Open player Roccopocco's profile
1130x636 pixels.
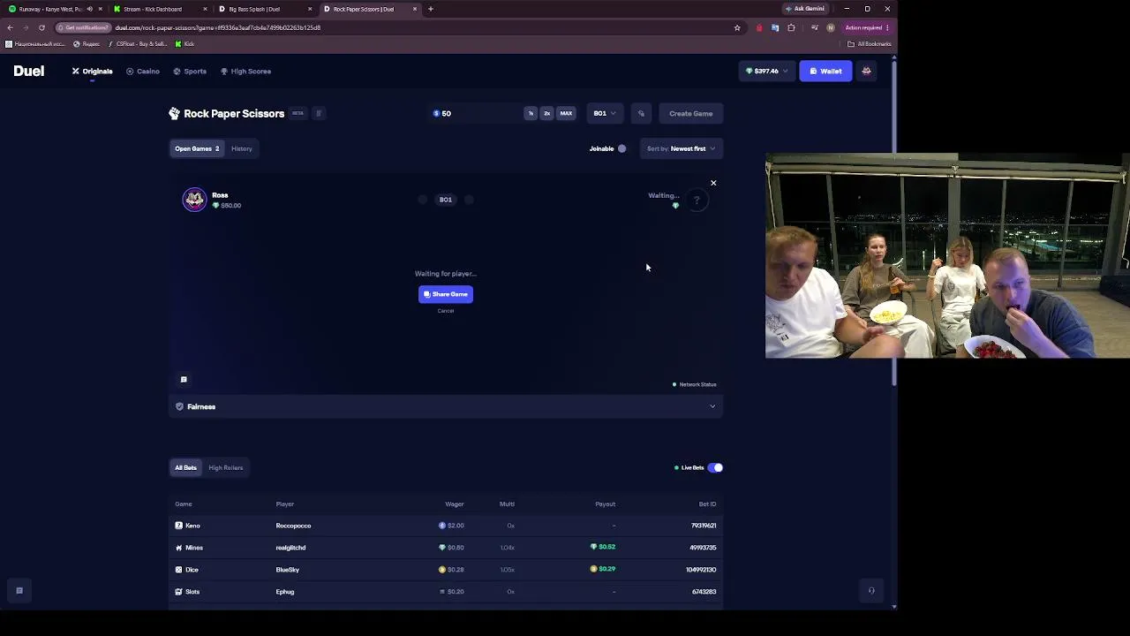tap(293, 526)
